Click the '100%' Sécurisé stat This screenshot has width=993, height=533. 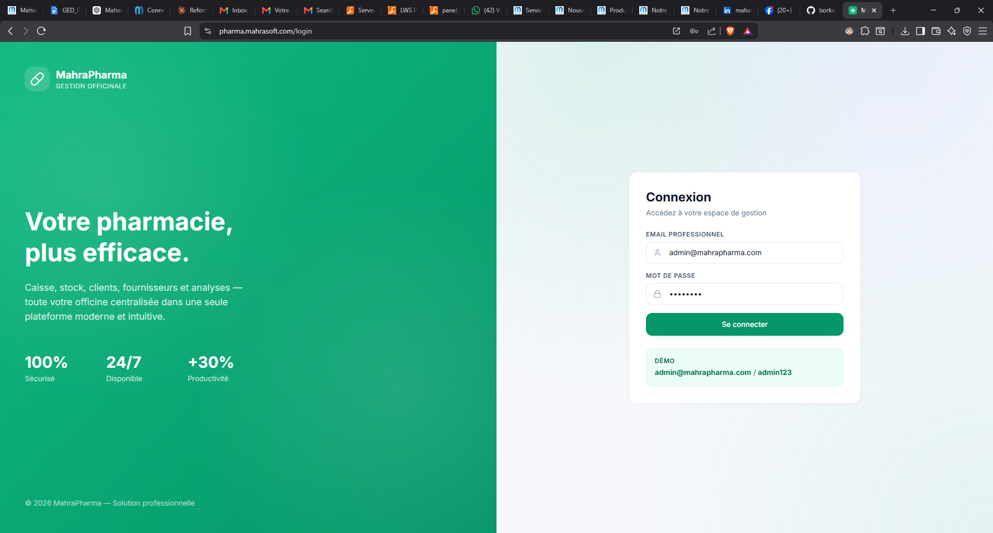coord(46,368)
